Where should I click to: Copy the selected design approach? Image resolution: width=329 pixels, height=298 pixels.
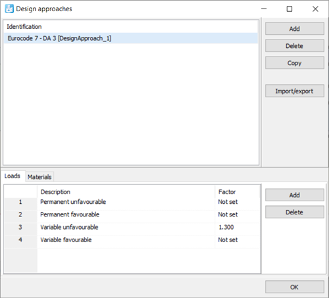coord(295,63)
